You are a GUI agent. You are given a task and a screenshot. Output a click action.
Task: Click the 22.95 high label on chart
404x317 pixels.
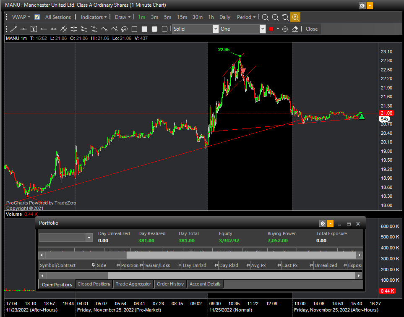224,50
